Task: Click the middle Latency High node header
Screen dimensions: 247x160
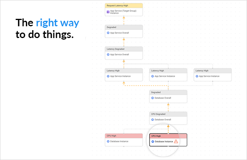Action: point(168,71)
